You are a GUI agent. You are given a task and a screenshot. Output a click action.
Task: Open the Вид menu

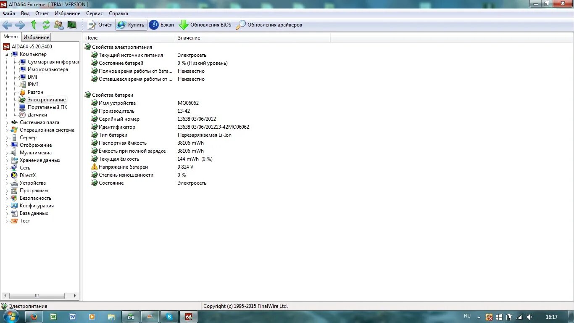click(25, 13)
